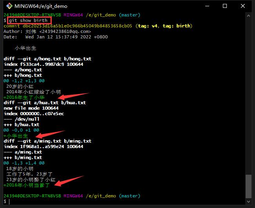Click the scrollbar down arrow
The image size is (255, 208).
[x=249, y=202]
